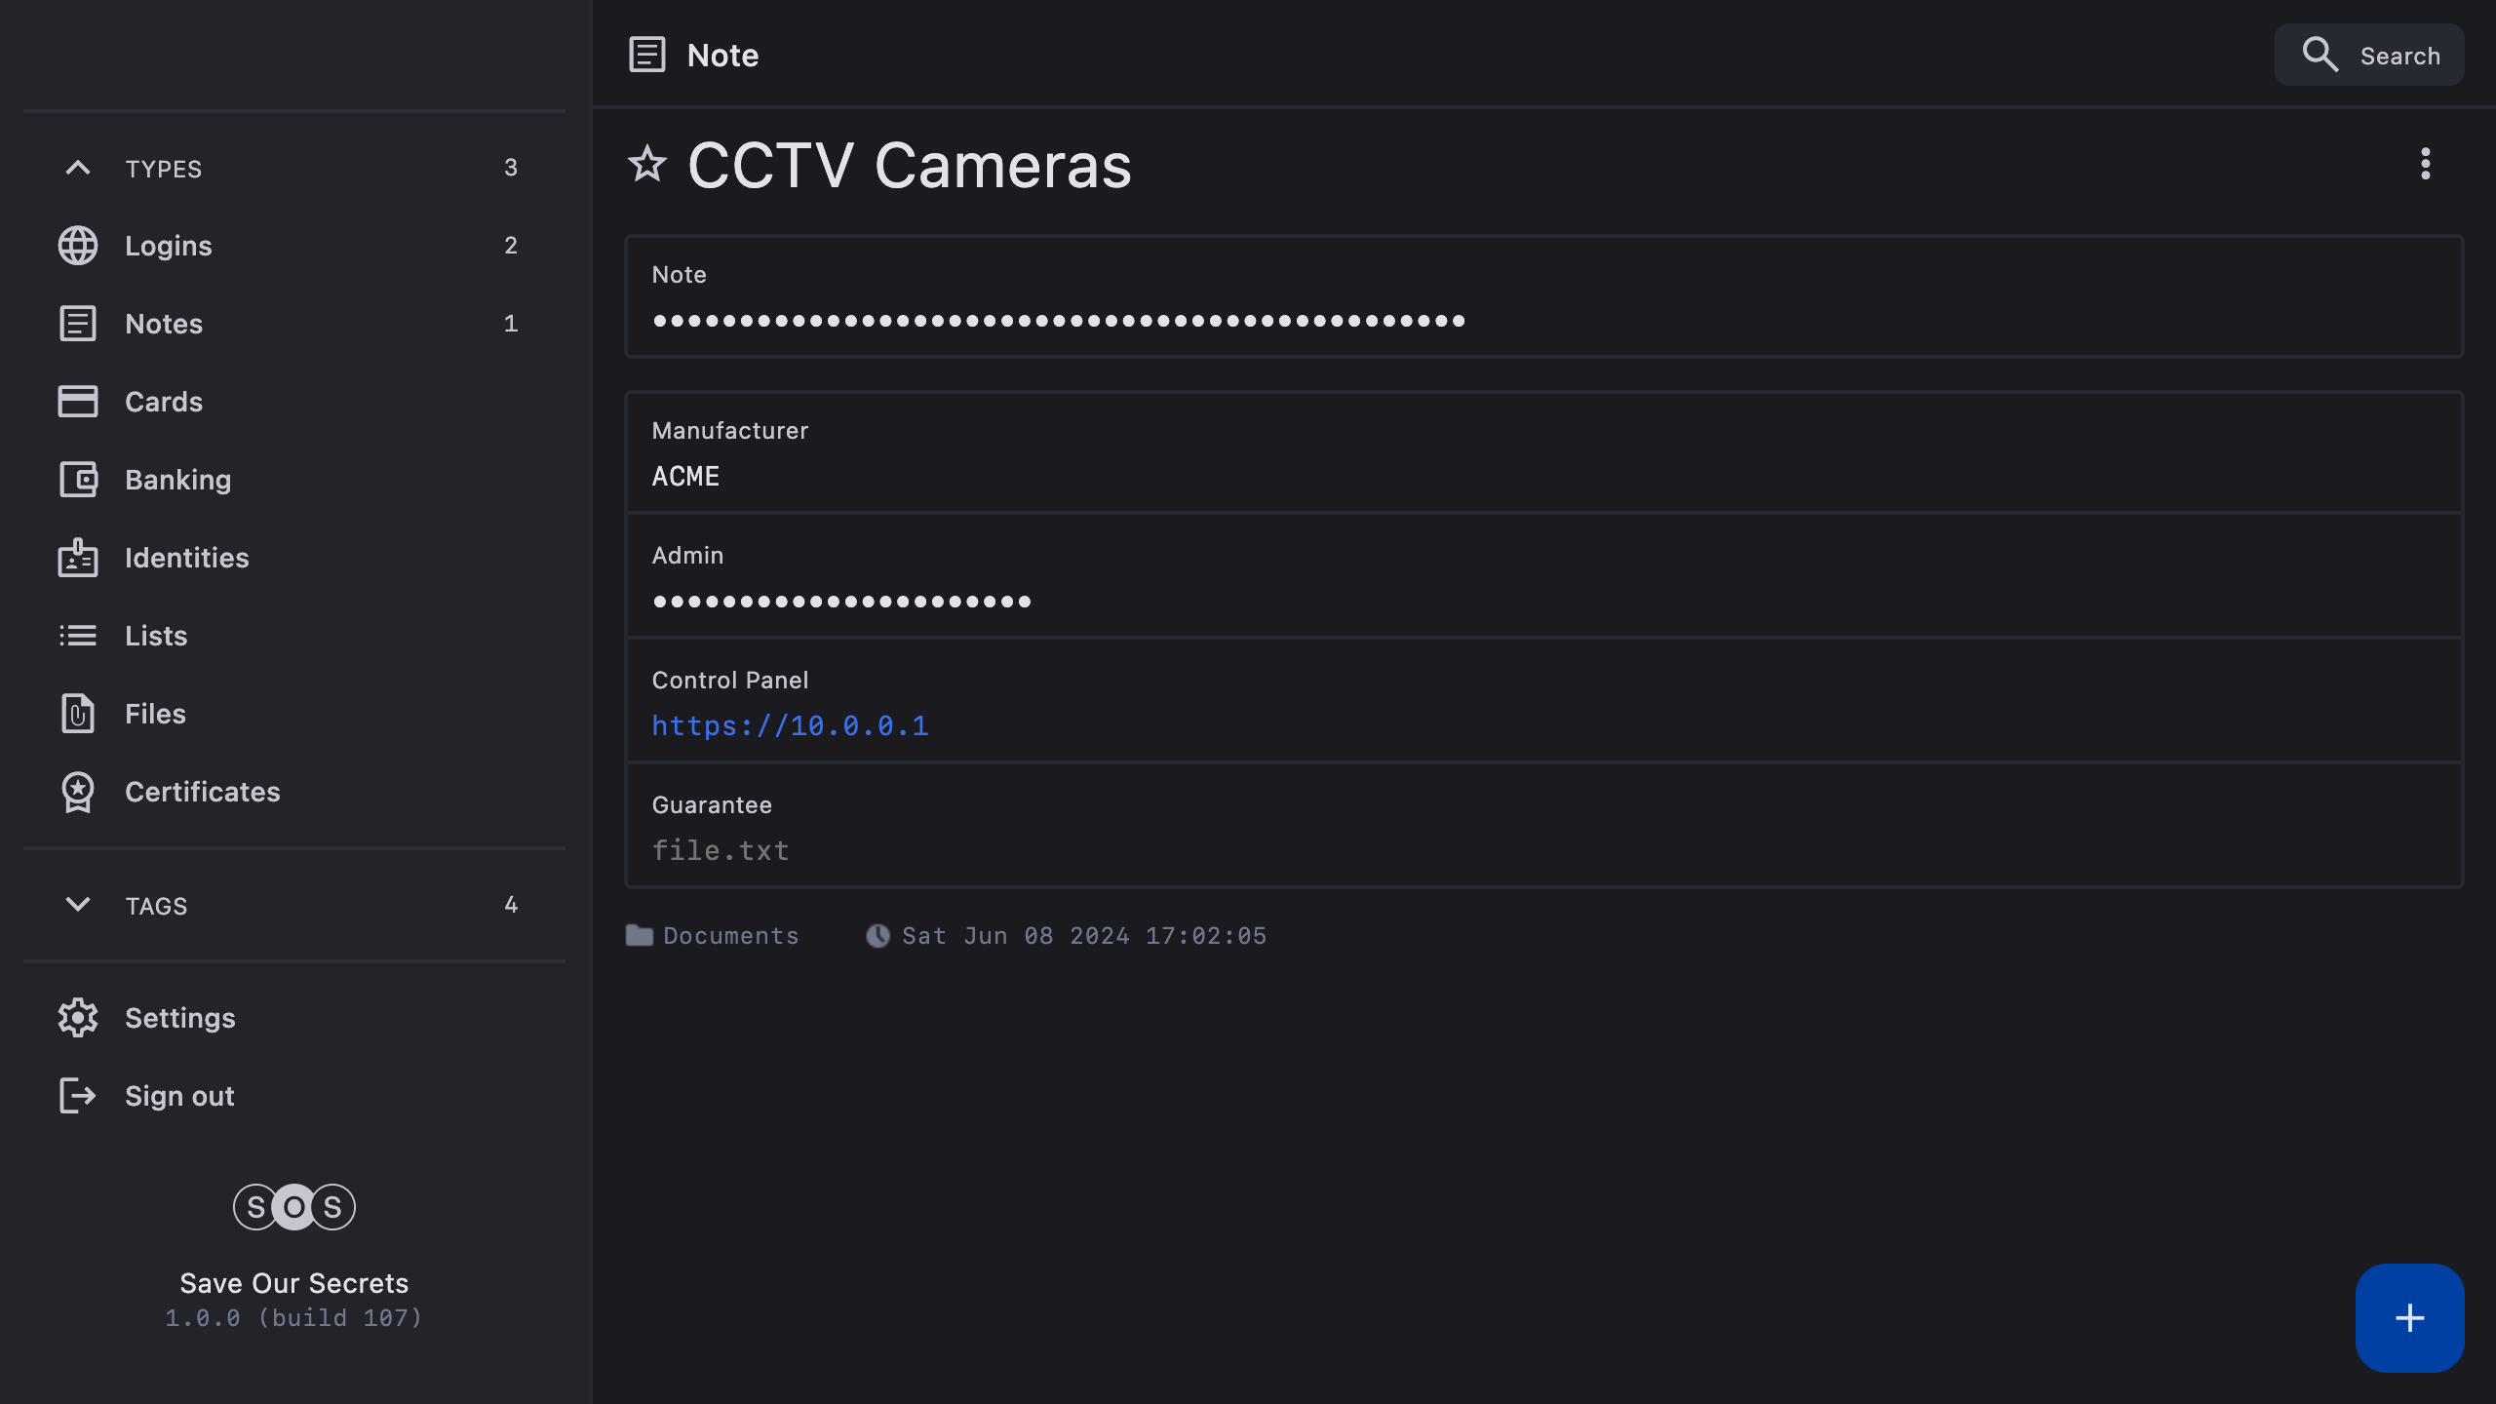This screenshot has width=2496, height=1404.
Task: Select Notes in the sidebar
Action: point(164,324)
